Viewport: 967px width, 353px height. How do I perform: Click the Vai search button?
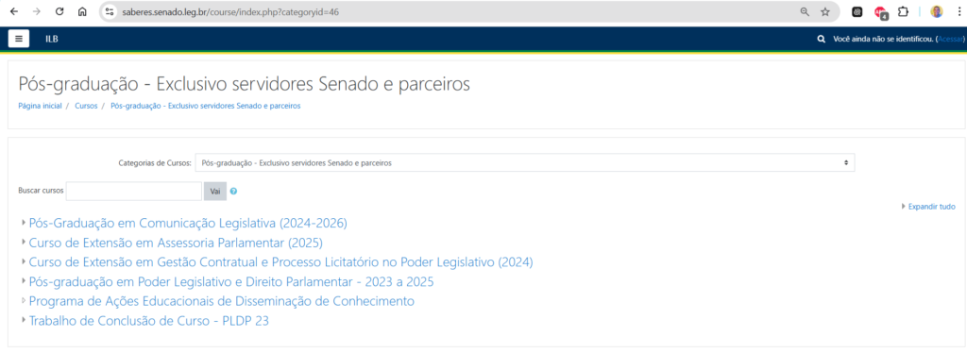pos(215,191)
